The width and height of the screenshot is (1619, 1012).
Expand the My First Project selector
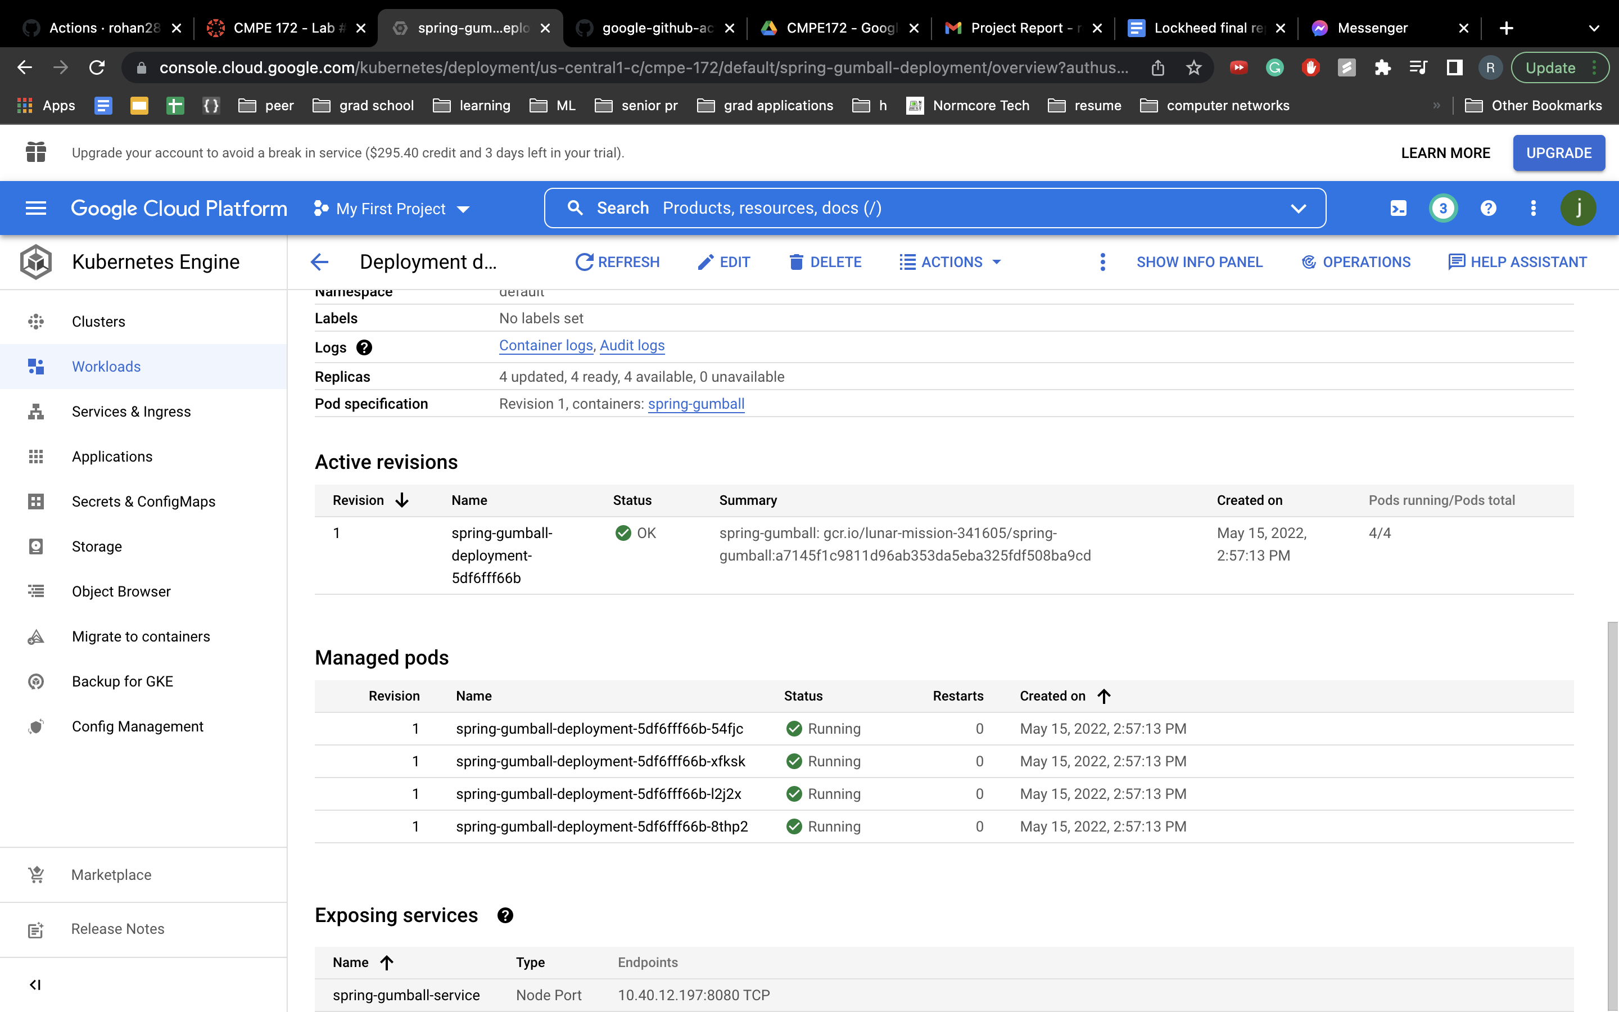(x=392, y=209)
